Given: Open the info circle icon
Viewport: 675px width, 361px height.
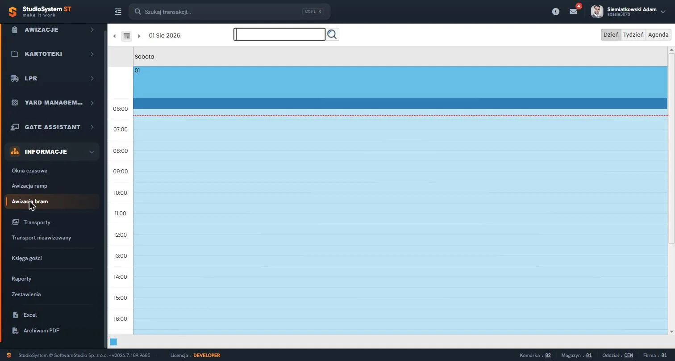Looking at the screenshot, I should click(555, 12).
